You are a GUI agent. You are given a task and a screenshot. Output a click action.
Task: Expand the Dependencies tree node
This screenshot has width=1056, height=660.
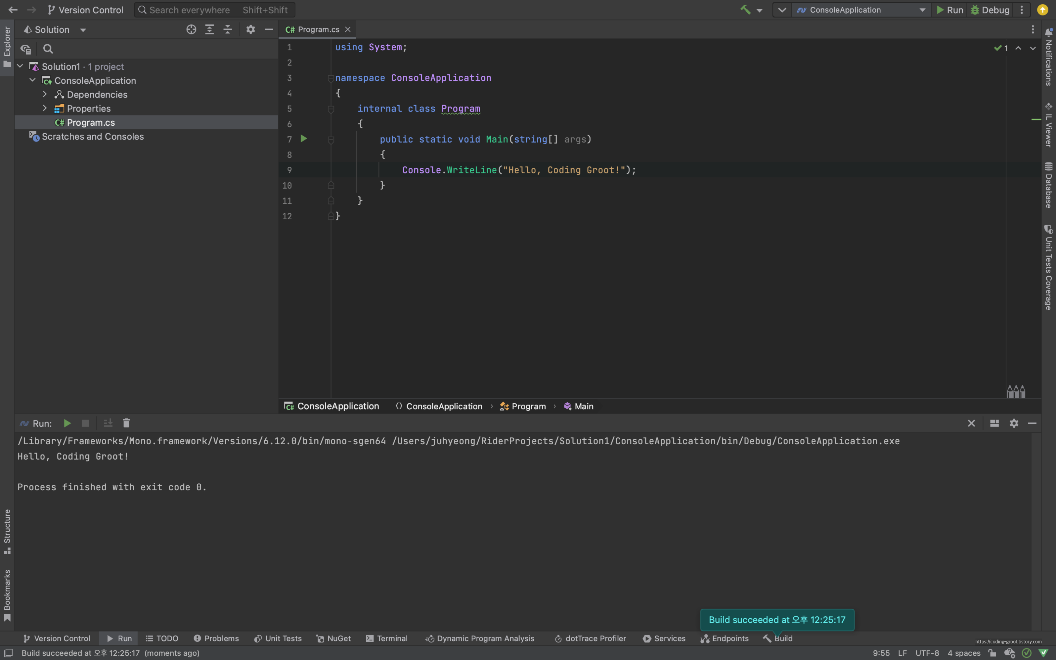pos(44,94)
